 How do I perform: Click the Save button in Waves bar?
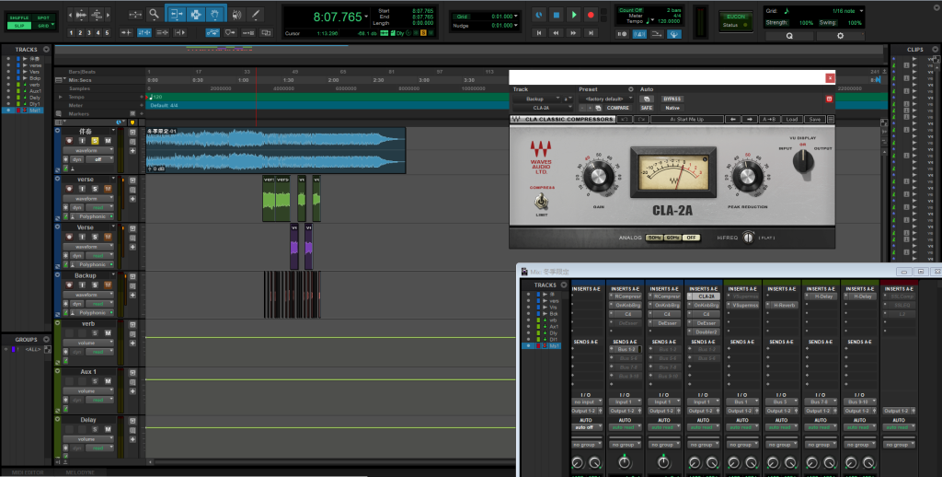(814, 119)
